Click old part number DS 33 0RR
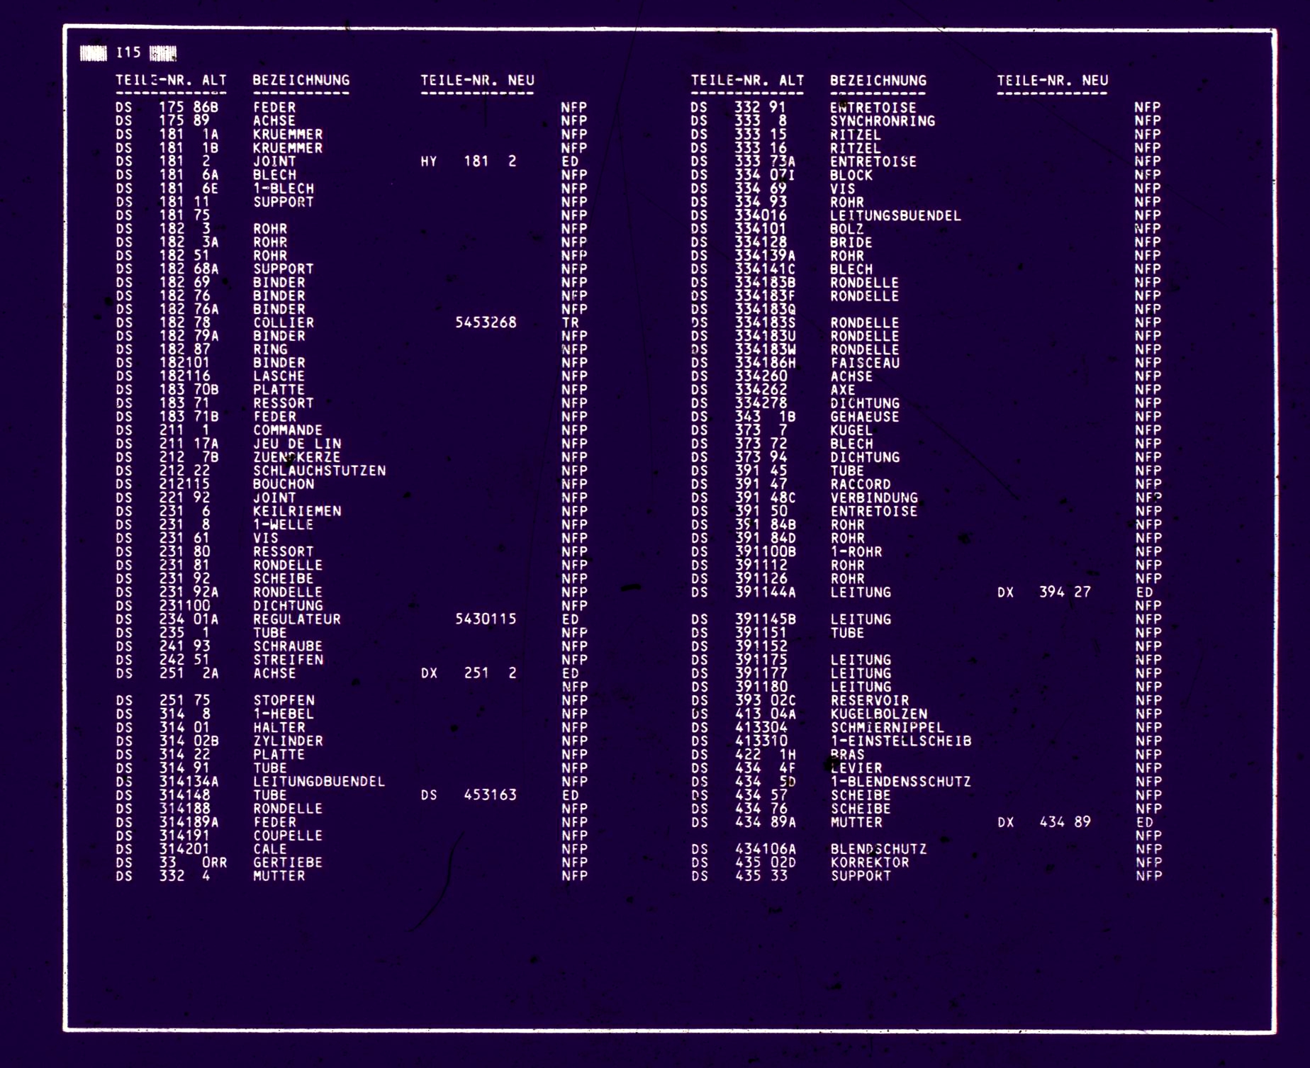Viewport: 1310px width, 1068px height. pos(172,862)
